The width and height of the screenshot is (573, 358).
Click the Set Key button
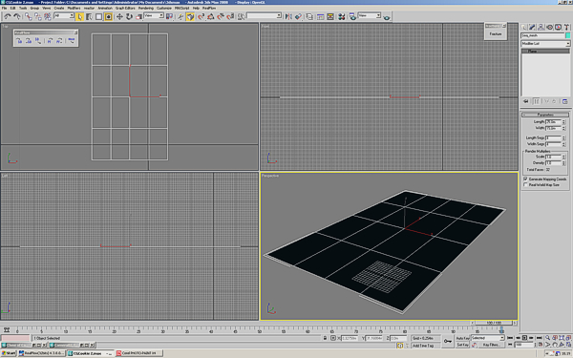462,345
